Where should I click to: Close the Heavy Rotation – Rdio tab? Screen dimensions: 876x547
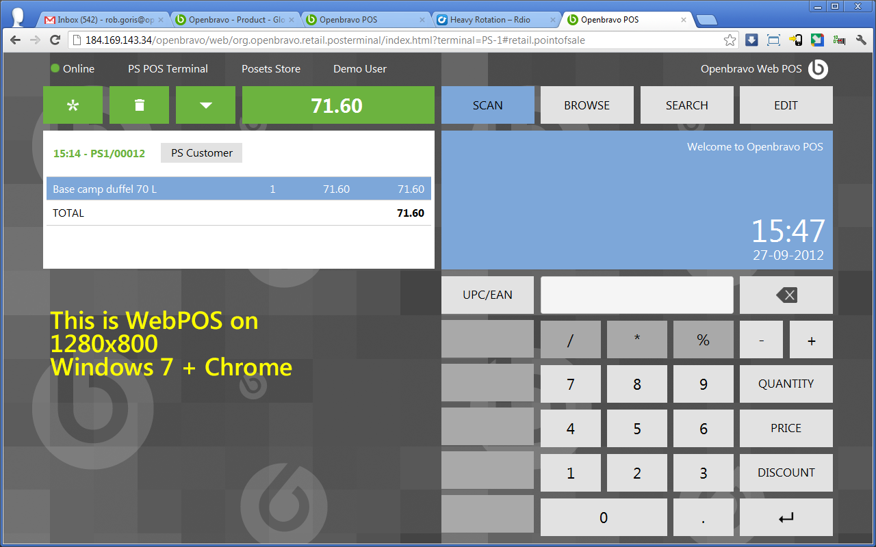tap(552, 21)
